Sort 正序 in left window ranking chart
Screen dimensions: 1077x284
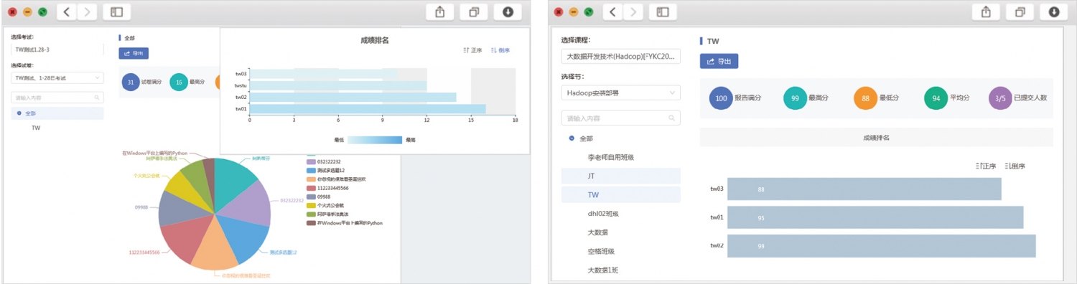(x=473, y=50)
